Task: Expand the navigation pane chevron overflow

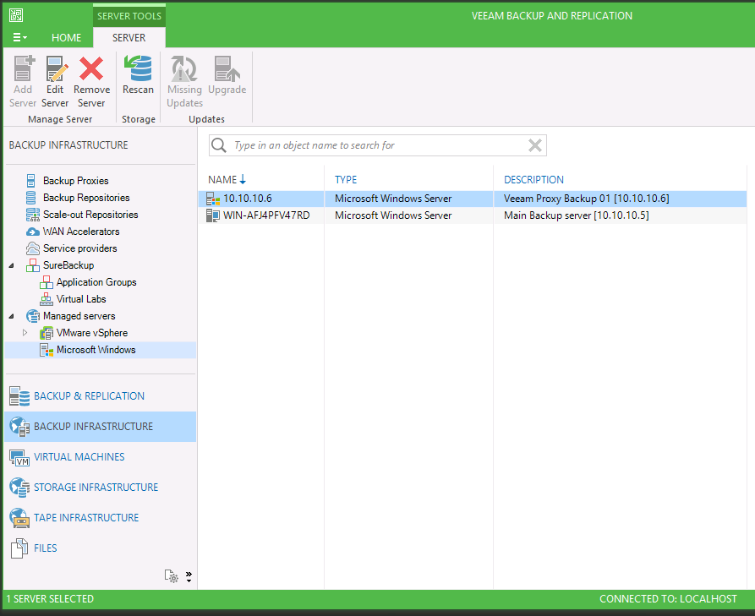Action: [x=189, y=576]
